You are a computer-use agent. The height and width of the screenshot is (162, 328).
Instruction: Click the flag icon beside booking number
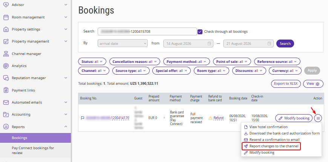coord(83,118)
